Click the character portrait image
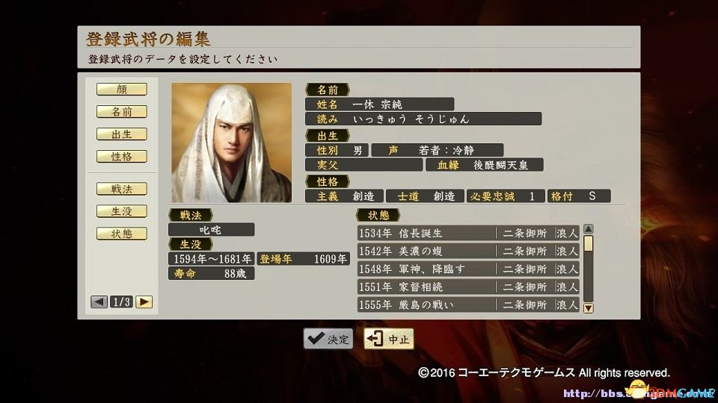 232,143
